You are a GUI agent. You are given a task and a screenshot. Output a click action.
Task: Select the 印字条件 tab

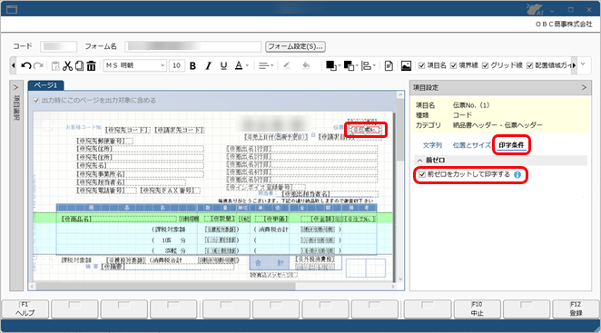click(511, 145)
